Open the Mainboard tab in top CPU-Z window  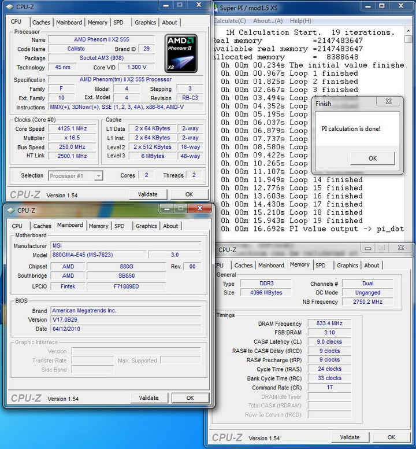coord(69,23)
